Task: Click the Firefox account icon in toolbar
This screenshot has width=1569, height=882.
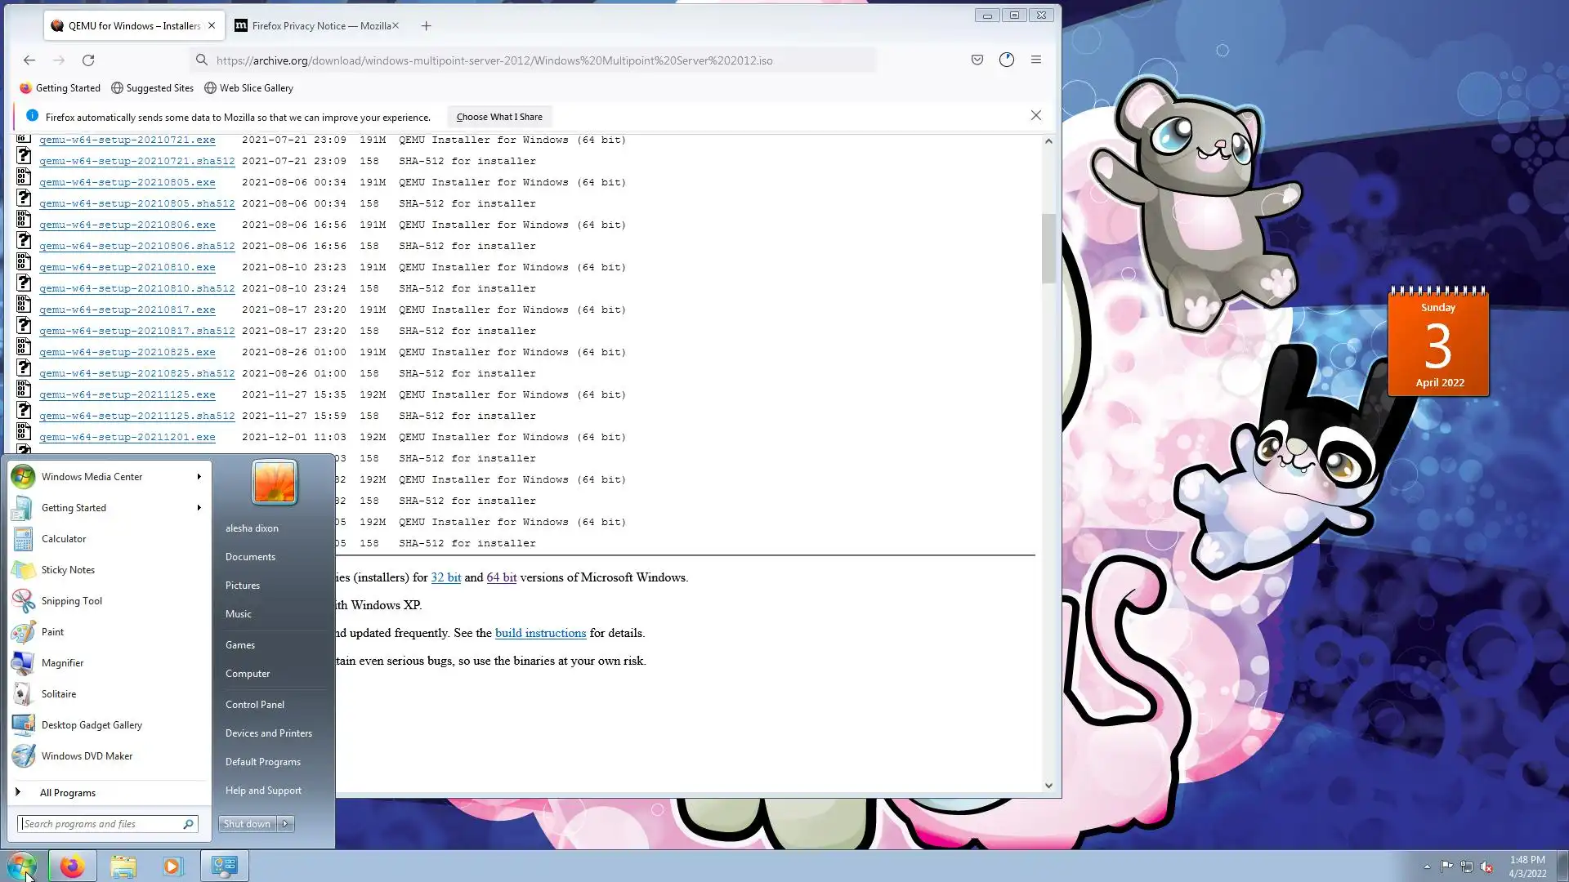Action: click(1006, 60)
